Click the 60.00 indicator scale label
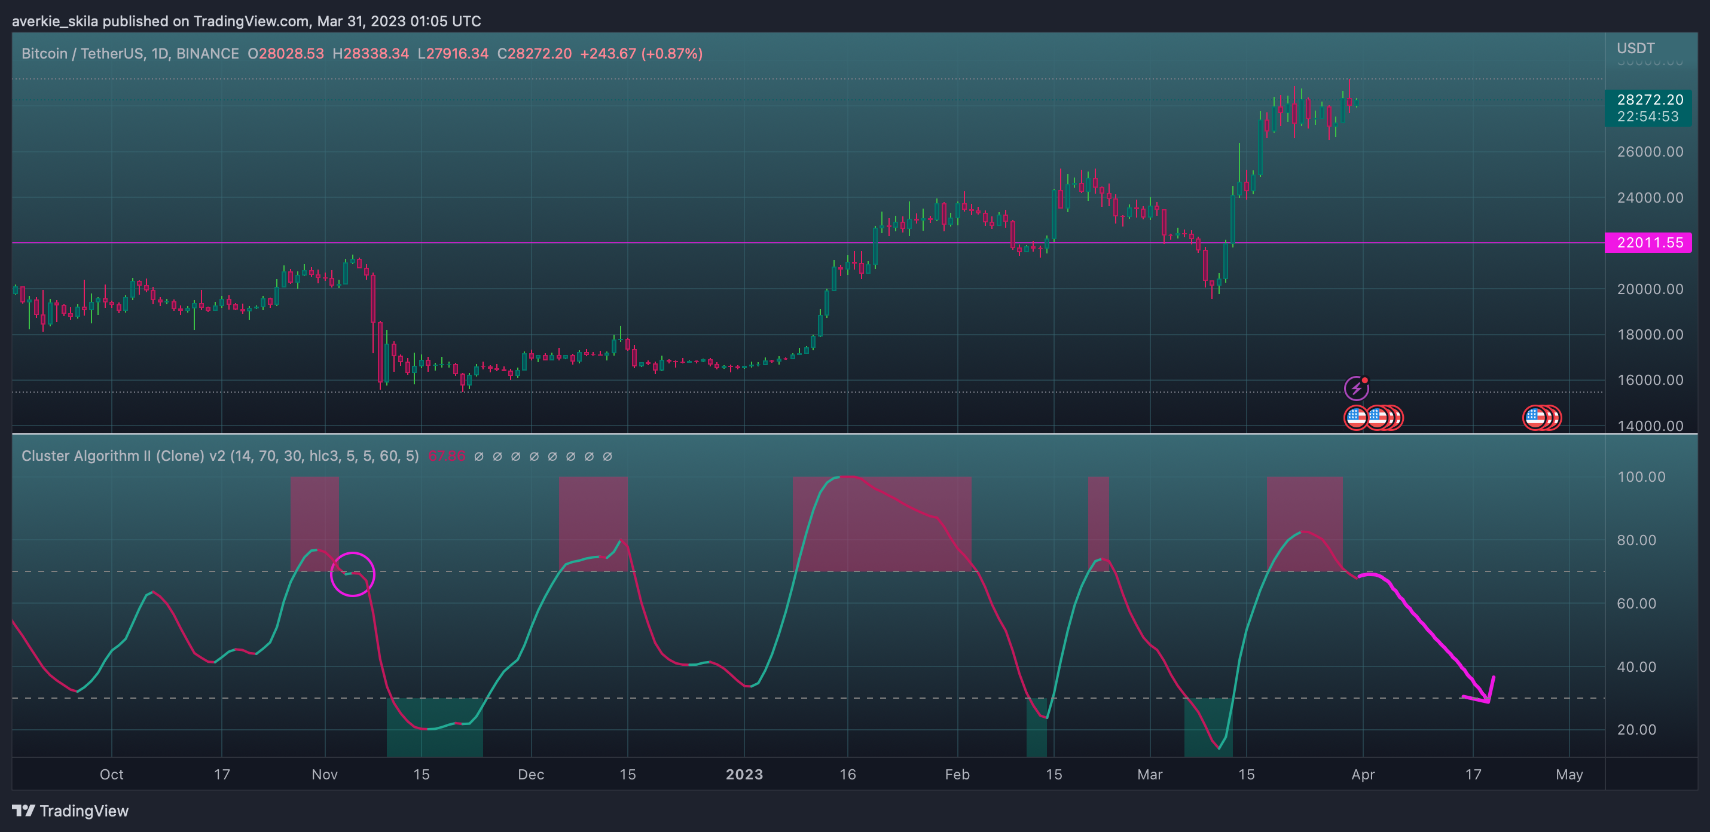This screenshot has height=832, width=1710. [1636, 604]
